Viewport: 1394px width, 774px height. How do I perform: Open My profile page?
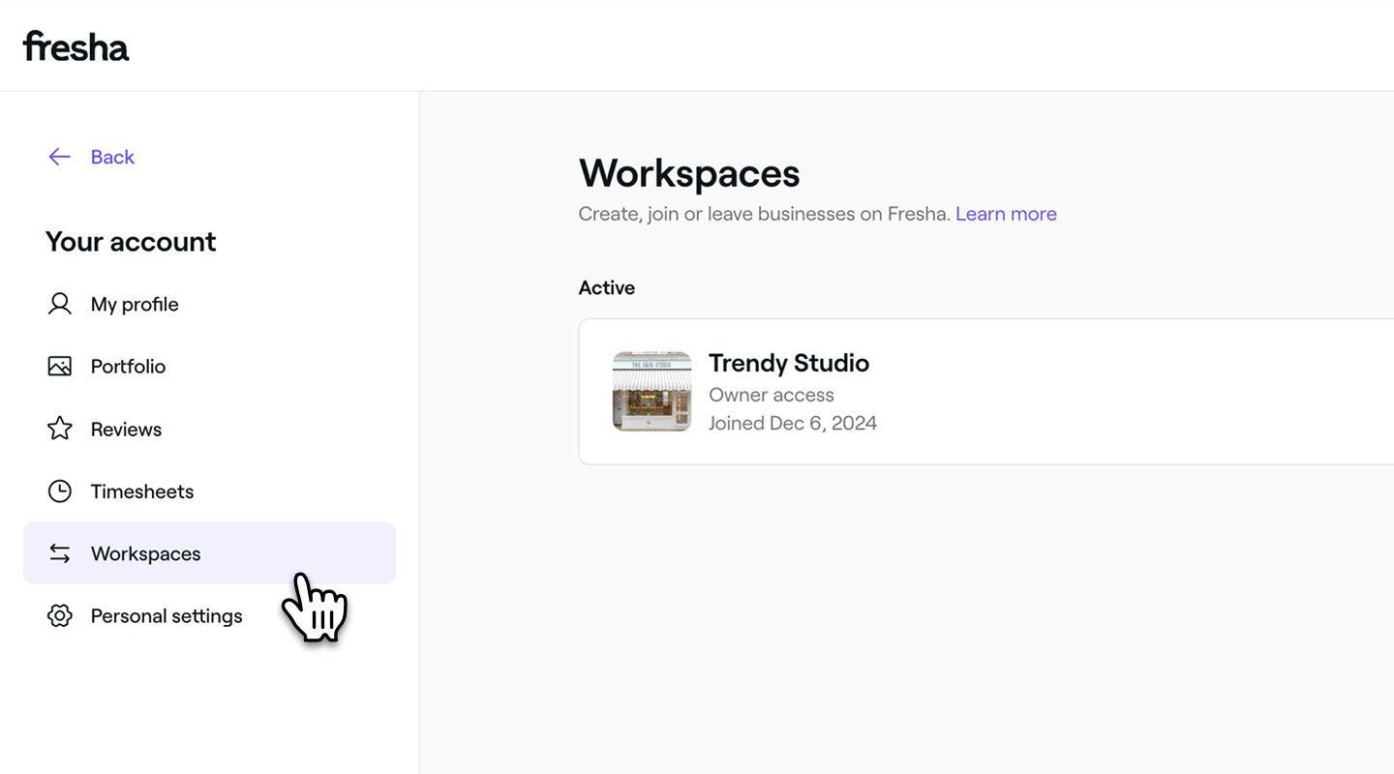tap(135, 305)
